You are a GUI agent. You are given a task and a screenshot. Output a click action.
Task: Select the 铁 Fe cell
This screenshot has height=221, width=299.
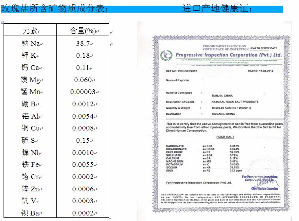(30, 164)
